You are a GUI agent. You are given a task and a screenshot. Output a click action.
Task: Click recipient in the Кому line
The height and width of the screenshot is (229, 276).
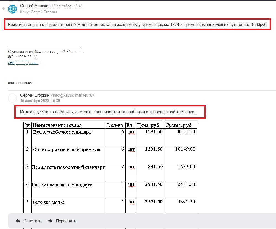[x=44, y=12]
